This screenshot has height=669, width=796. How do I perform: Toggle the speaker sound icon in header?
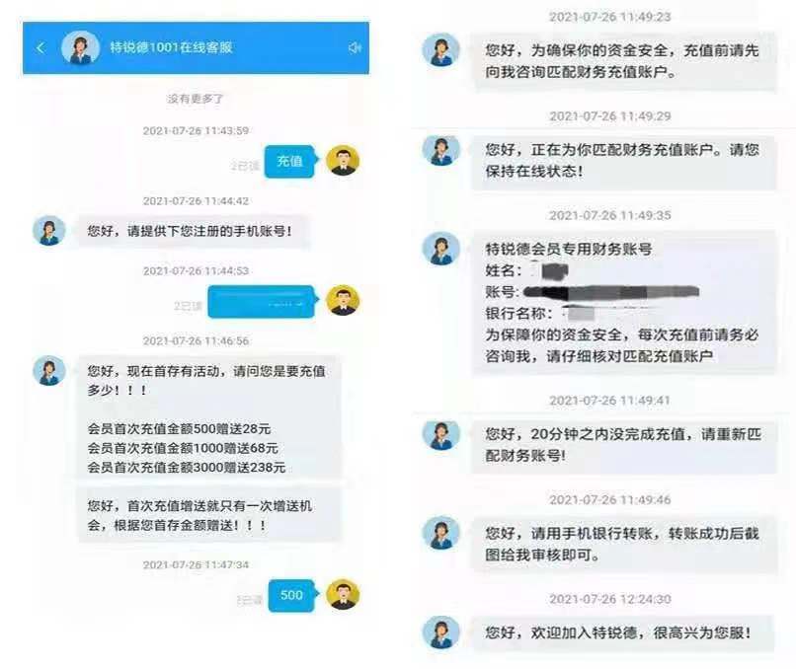click(355, 47)
